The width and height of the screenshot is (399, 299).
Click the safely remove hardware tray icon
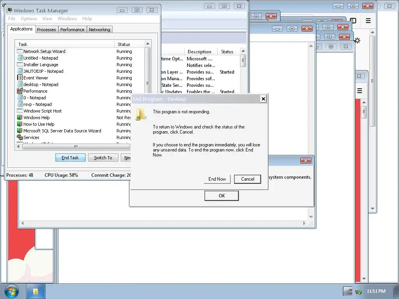click(x=358, y=291)
